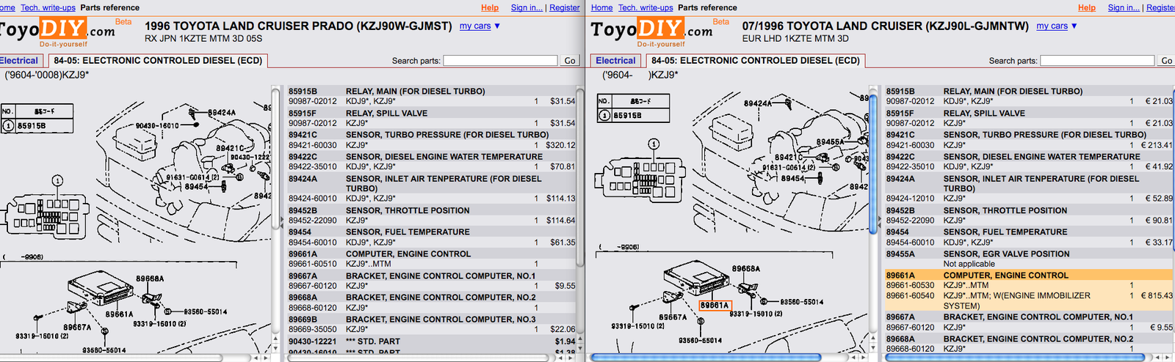
Task: Click diagram vertical scrollbar in Prado window
Action: 275,158
